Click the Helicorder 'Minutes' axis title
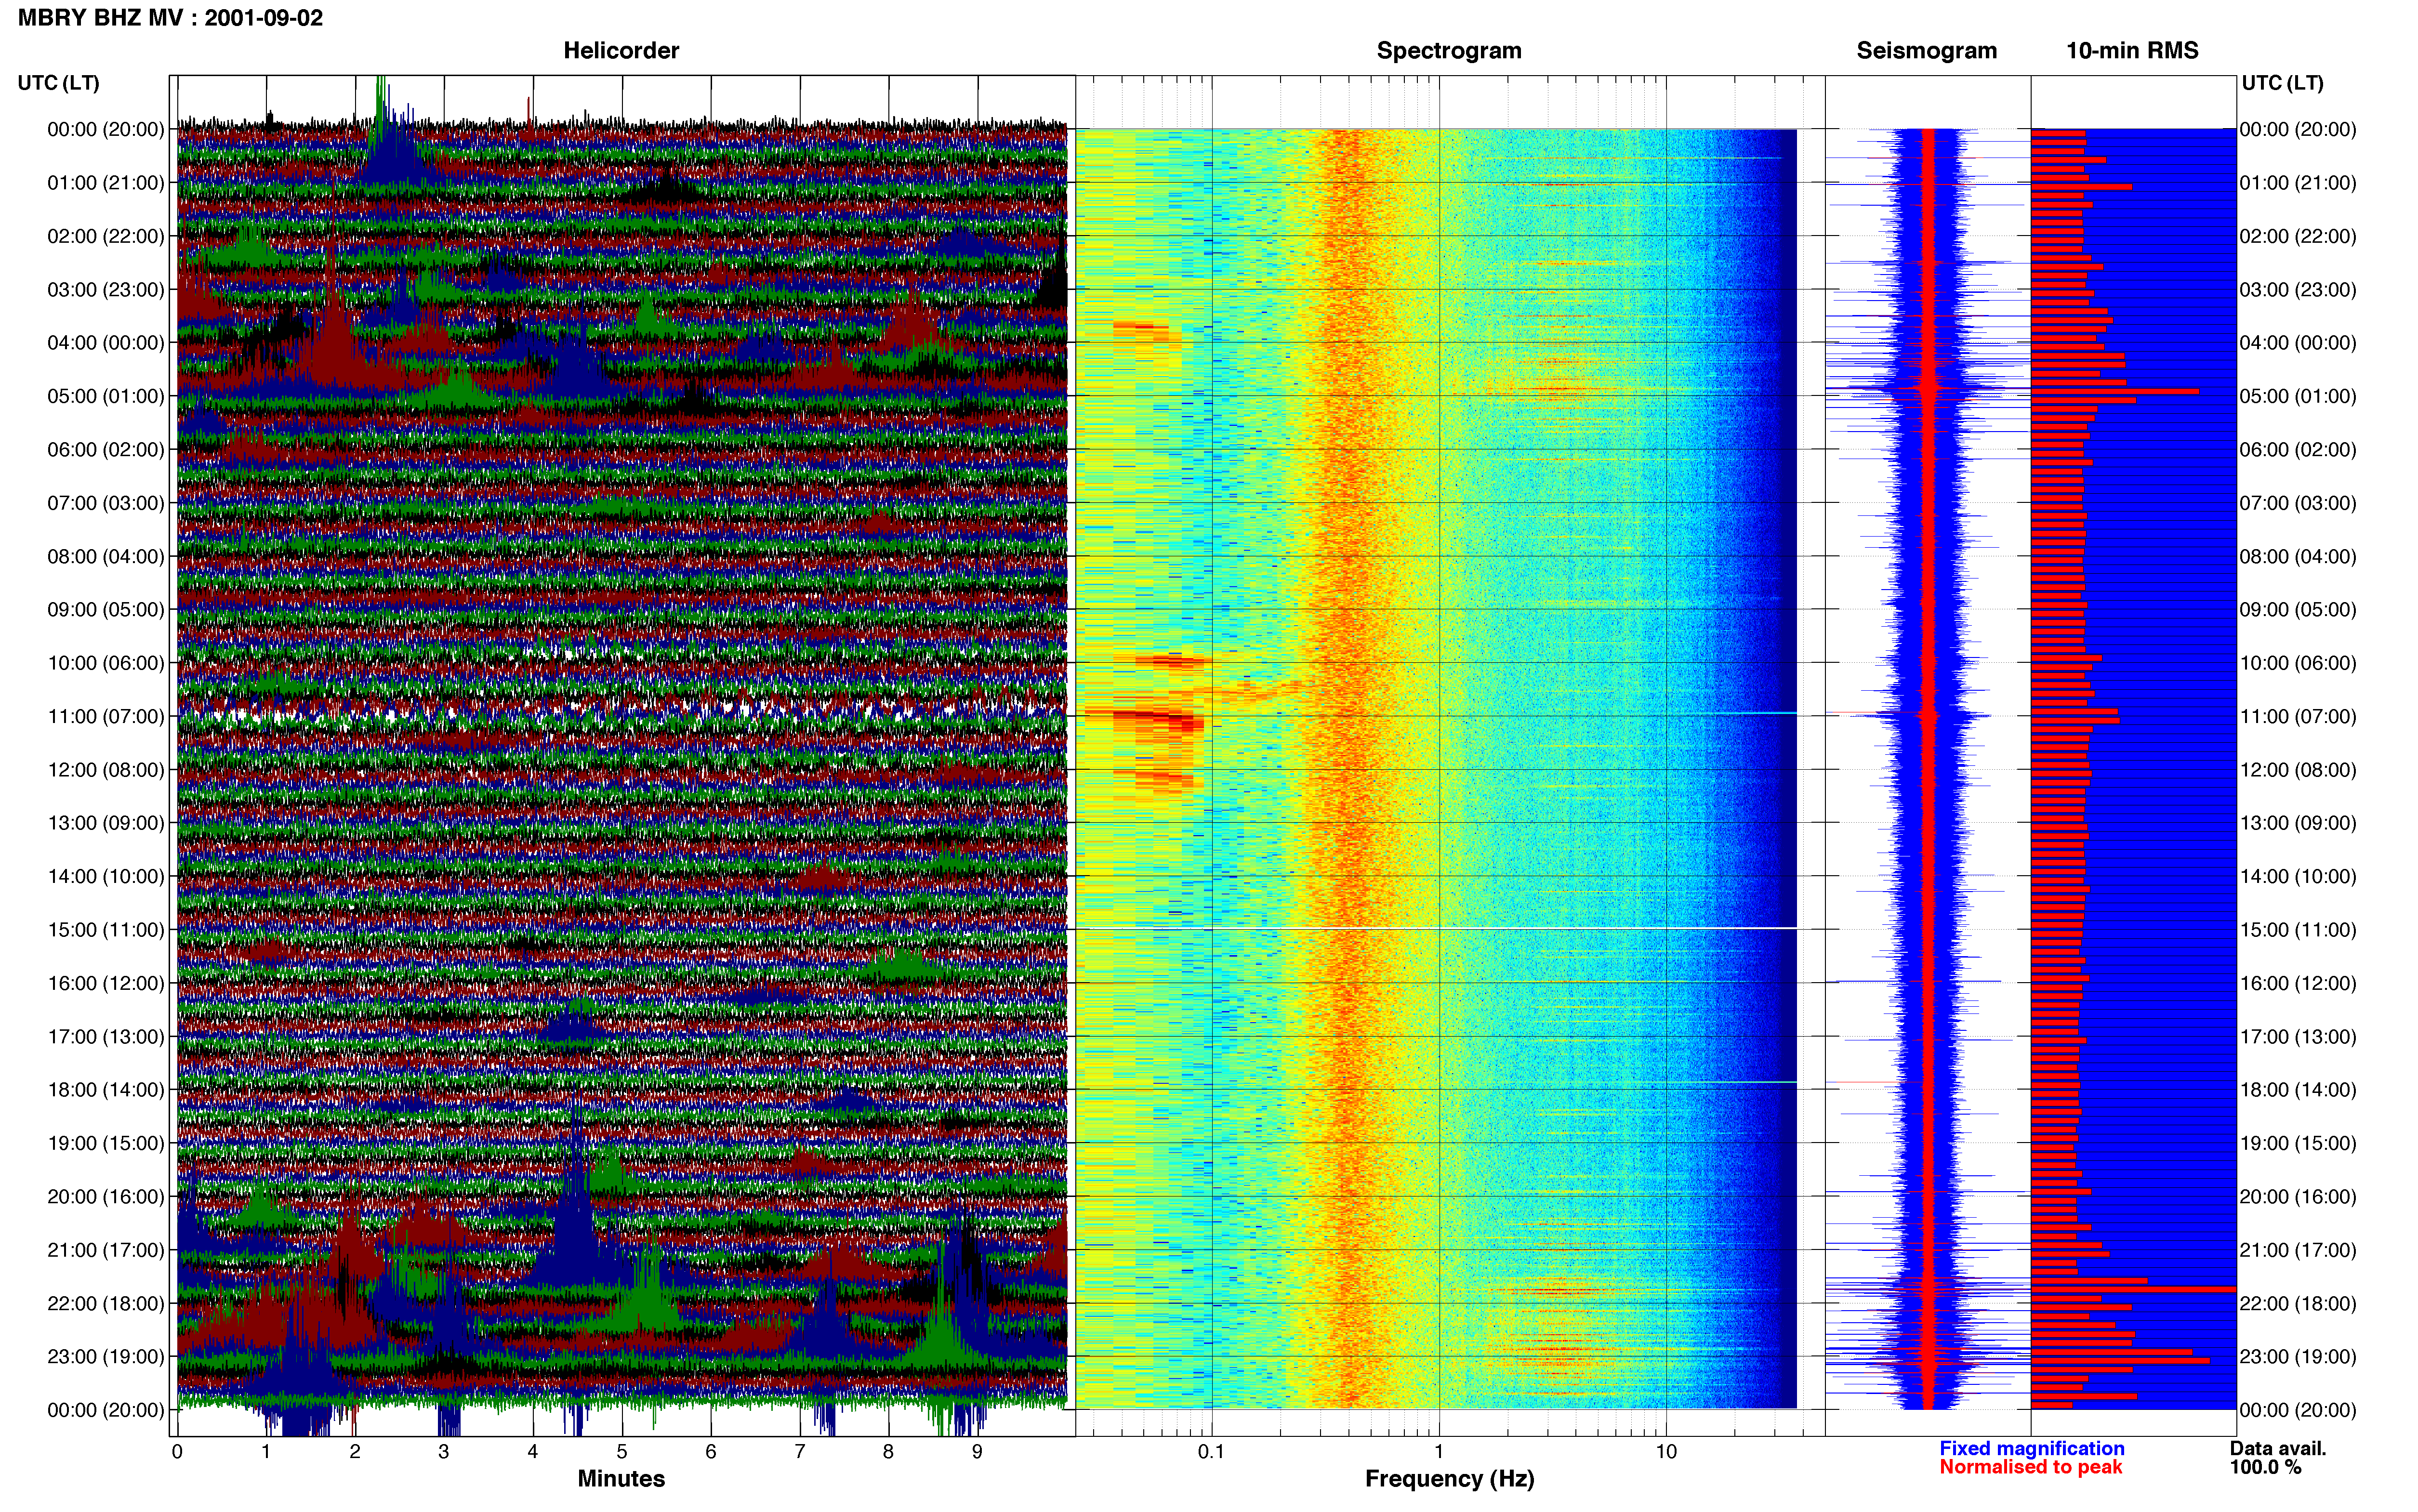Image resolution: width=2418 pixels, height=1512 pixels. point(621,1479)
